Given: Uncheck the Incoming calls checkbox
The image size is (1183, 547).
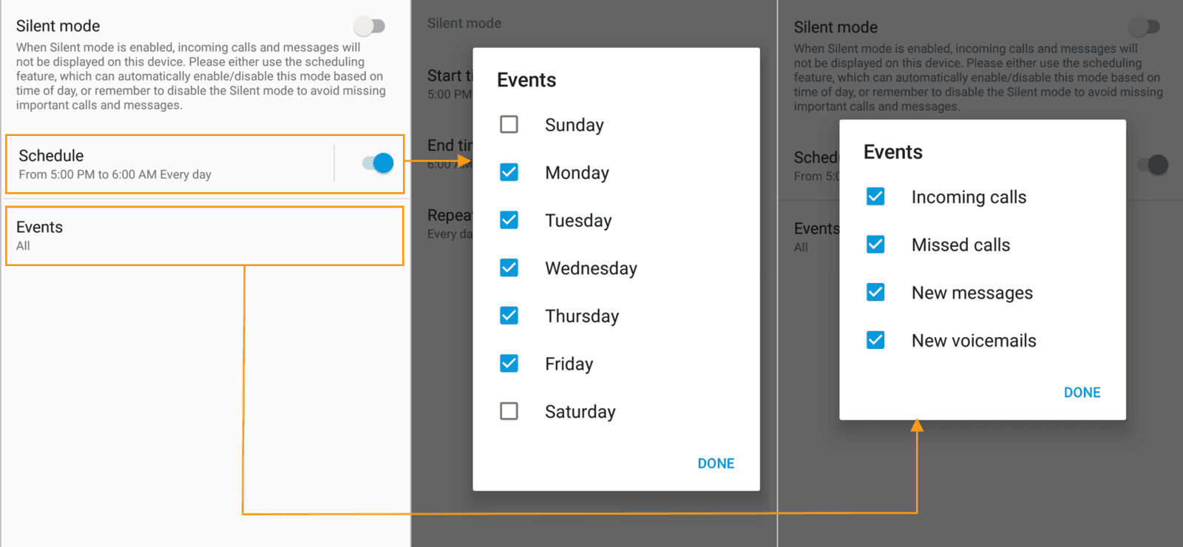Looking at the screenshot, I should 875,197.
